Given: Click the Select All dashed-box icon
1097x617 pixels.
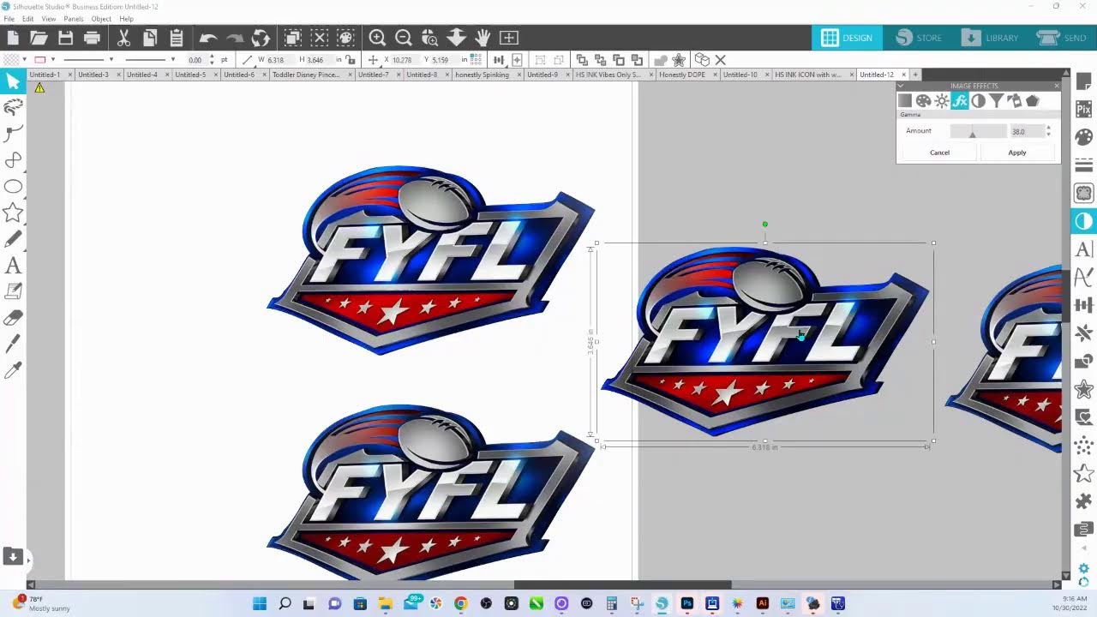Looking at the screenshot, I should pos(293,38).
